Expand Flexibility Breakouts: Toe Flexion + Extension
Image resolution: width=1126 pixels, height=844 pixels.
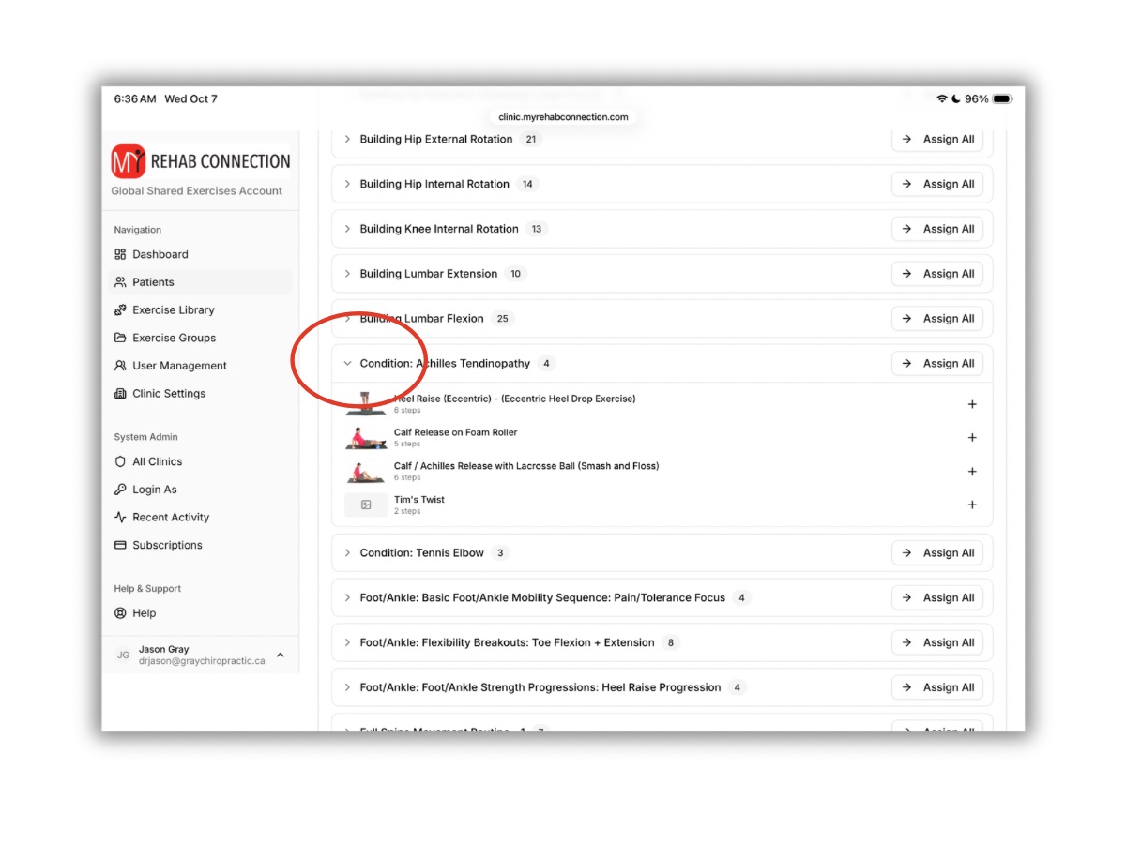coord(347,642)
